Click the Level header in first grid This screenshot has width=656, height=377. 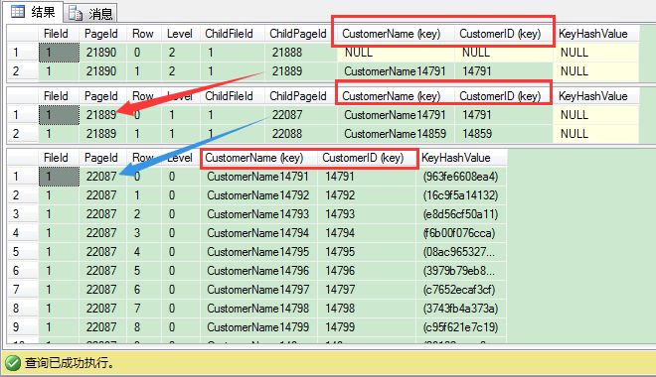180,34
